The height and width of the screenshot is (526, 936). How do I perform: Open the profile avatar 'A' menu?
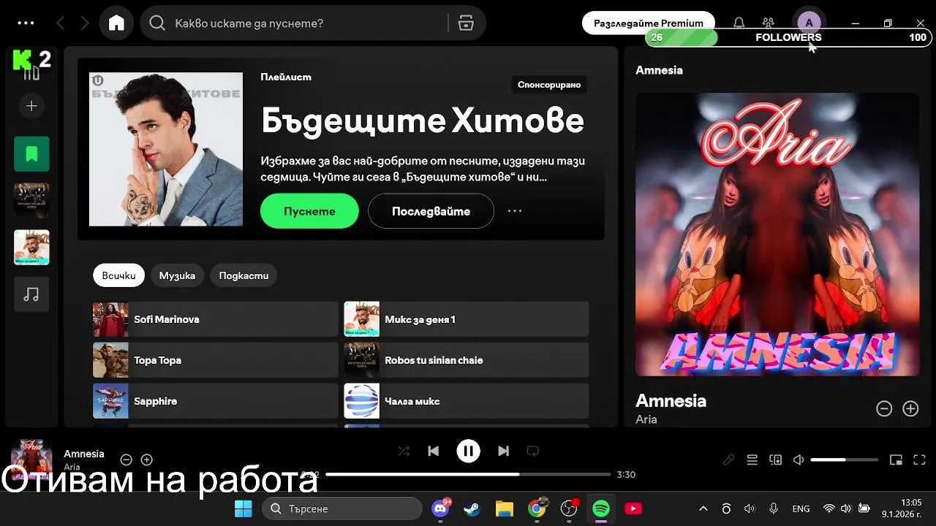coord(809,23)
